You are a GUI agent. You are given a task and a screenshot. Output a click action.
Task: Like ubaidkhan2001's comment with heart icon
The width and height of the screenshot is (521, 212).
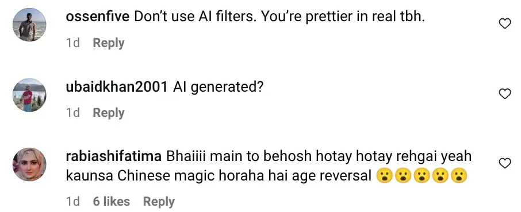pos(505,94)
